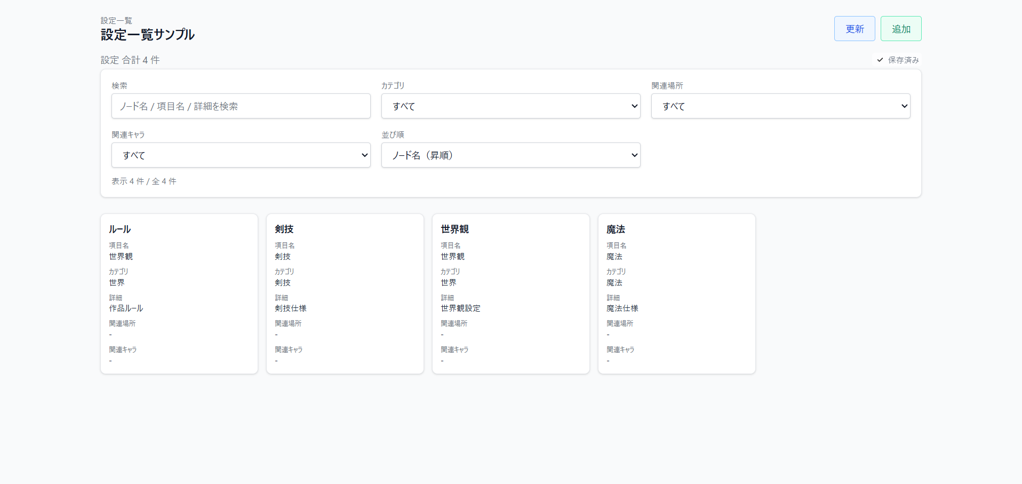Image resolution: width=1022 pixels, height=484 pixels.
Task: Click the 設定一覧 breadcrumb text above the heading
Action: pyautogui.click(x=116, y=20)
